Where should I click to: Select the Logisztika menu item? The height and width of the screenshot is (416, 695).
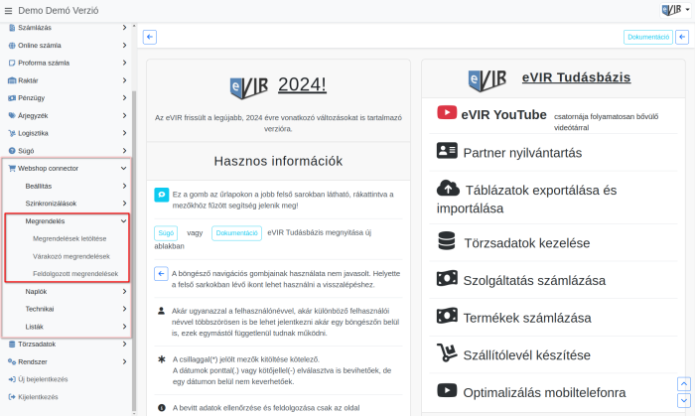pos(33,133)
